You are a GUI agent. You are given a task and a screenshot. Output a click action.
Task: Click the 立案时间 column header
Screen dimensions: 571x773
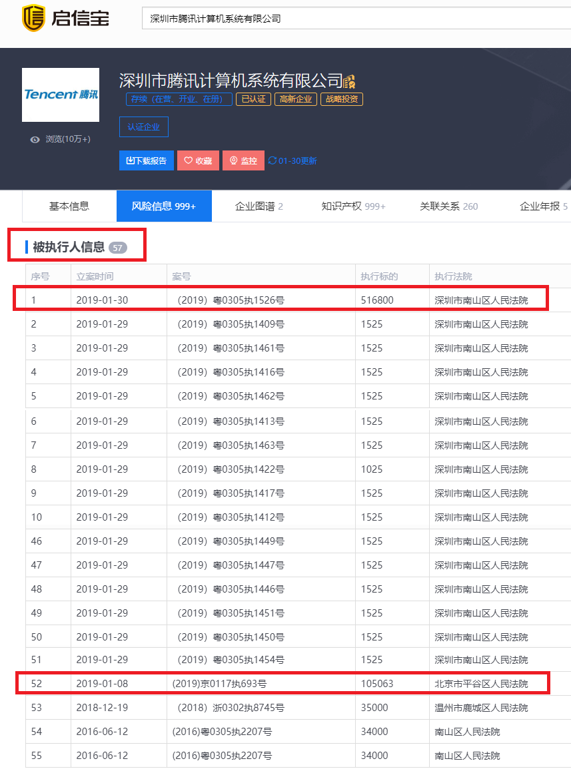click(95, 276)
